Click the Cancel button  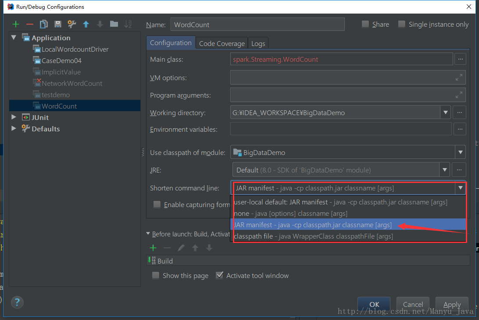[x=413, y=304]
